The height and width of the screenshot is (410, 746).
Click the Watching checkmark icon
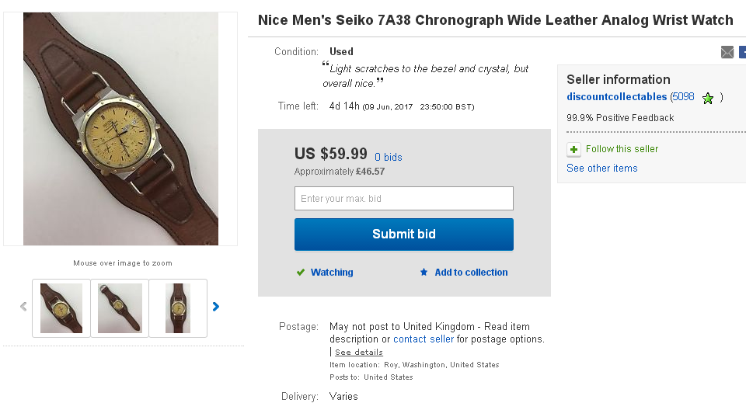tap(300, 273)
